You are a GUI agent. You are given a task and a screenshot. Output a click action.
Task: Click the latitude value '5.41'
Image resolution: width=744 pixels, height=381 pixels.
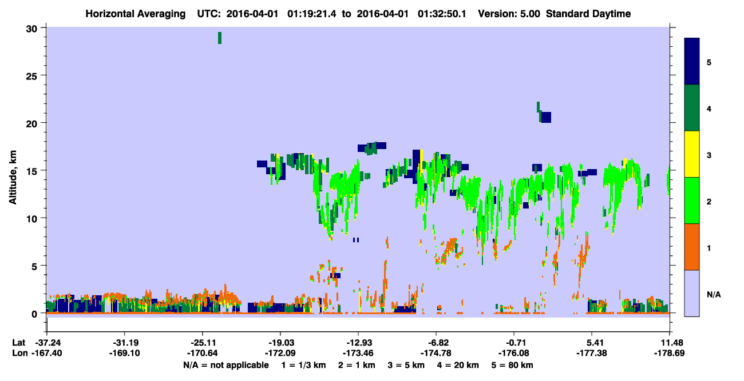[x=592, y=343]
